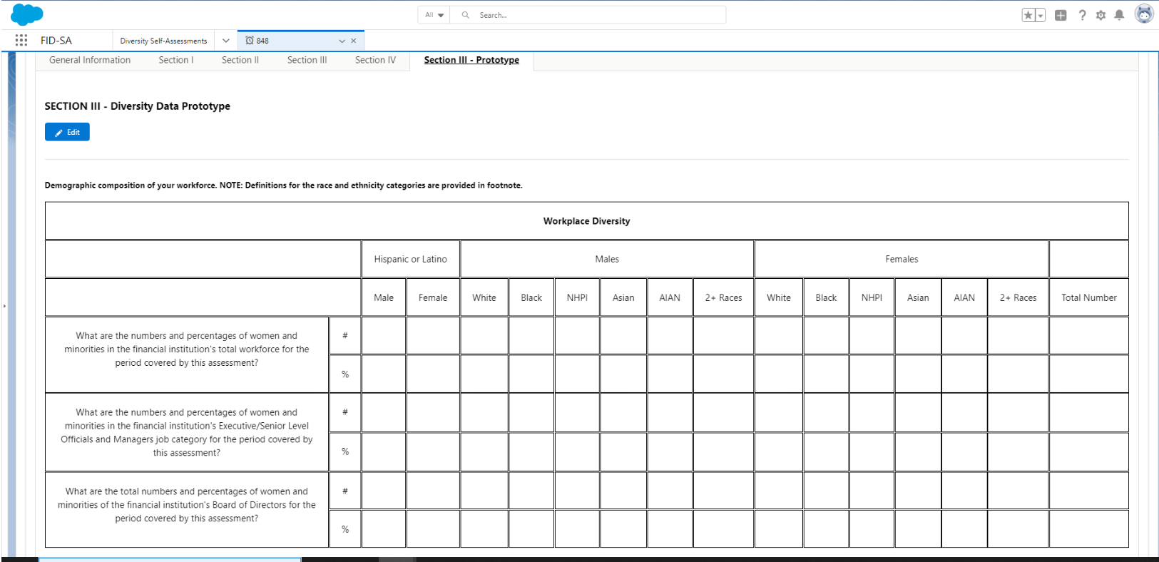The image size is (1159, 562).
Task: Open the Section III - Prototype tab
Action: (x=471, y=60)
